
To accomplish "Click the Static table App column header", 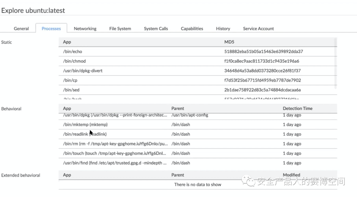I will pyautogui.click(x=67, y=42).
